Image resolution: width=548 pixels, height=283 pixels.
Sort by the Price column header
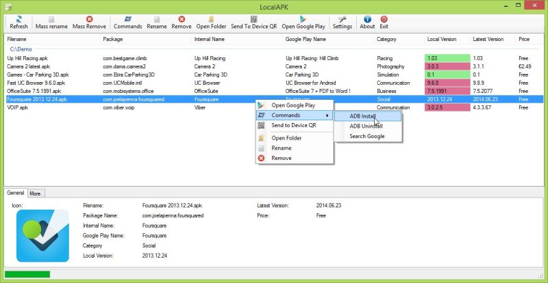530,39
